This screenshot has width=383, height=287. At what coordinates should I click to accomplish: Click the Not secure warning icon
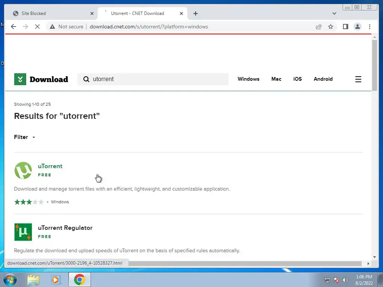52,27
